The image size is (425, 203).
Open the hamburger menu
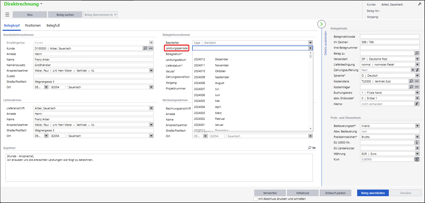pyautogui.click(x=7, y=15)
